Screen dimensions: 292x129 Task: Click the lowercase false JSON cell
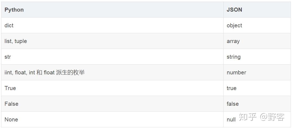point(233,104)
